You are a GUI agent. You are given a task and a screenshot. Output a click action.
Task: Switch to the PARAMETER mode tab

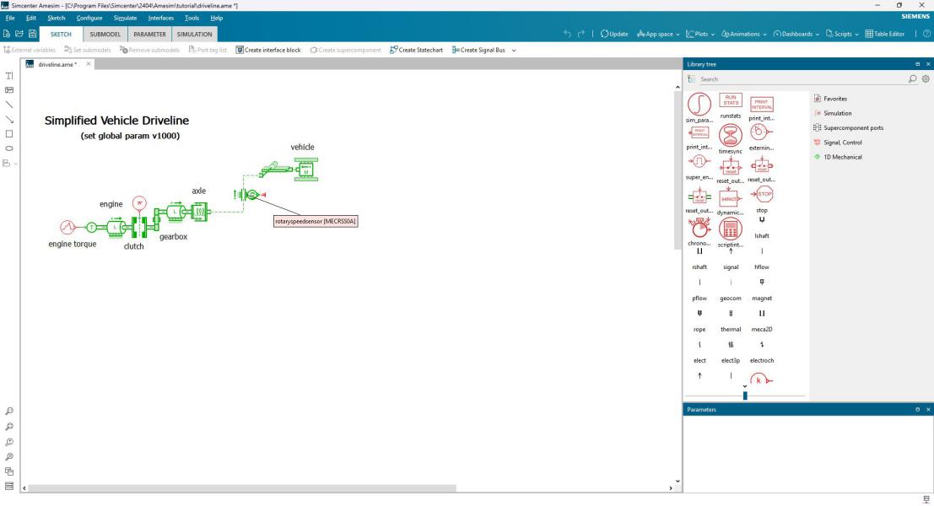tap(148, 34)
